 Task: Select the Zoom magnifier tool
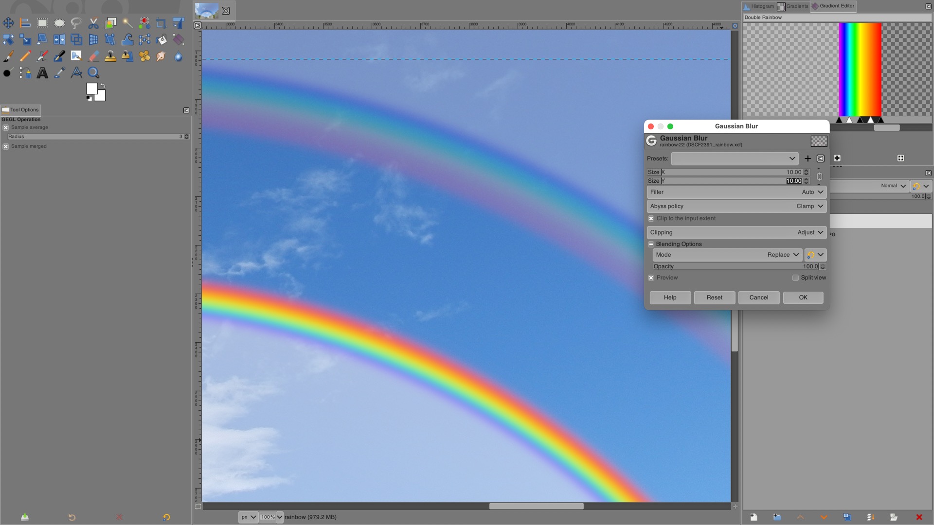pyautogui.click(x=93, y=73)
